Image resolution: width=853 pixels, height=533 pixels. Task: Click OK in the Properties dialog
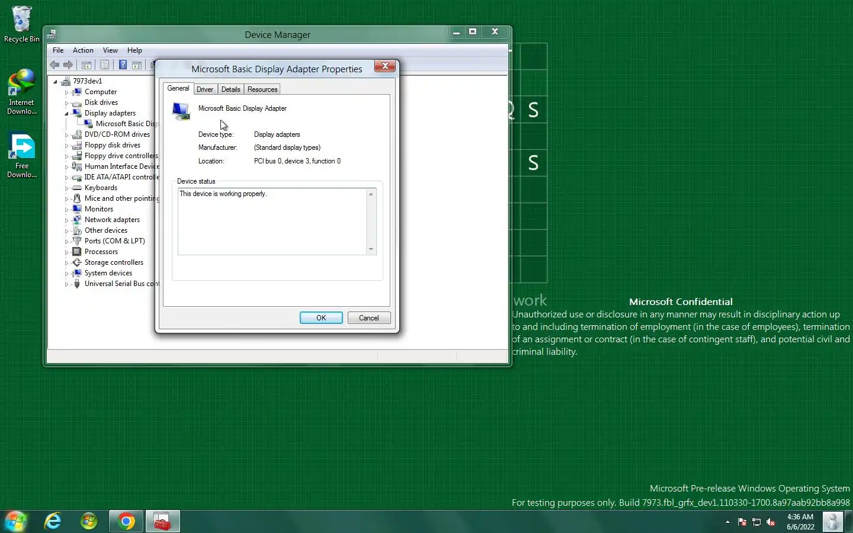(x=321, y=318)
